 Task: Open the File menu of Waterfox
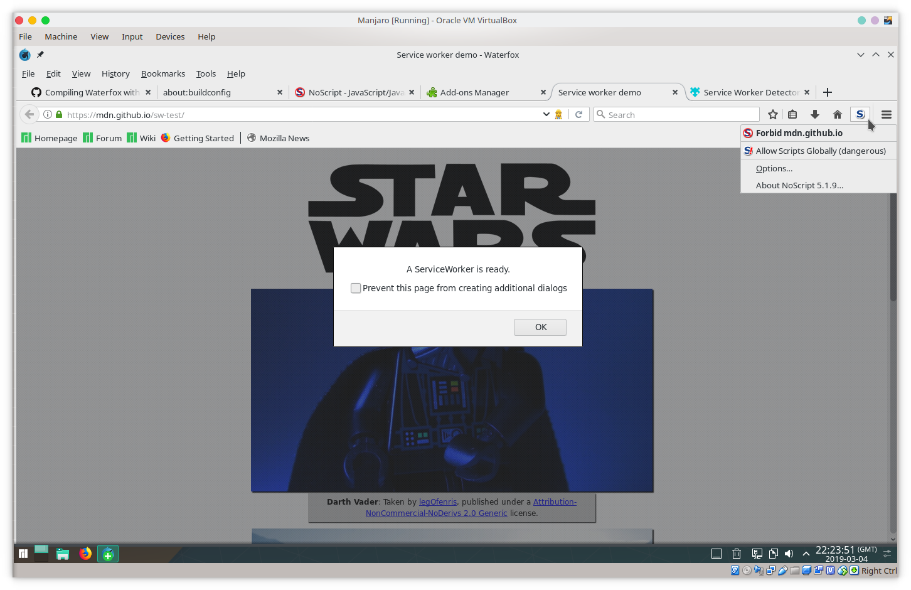(x=28, y=73)
